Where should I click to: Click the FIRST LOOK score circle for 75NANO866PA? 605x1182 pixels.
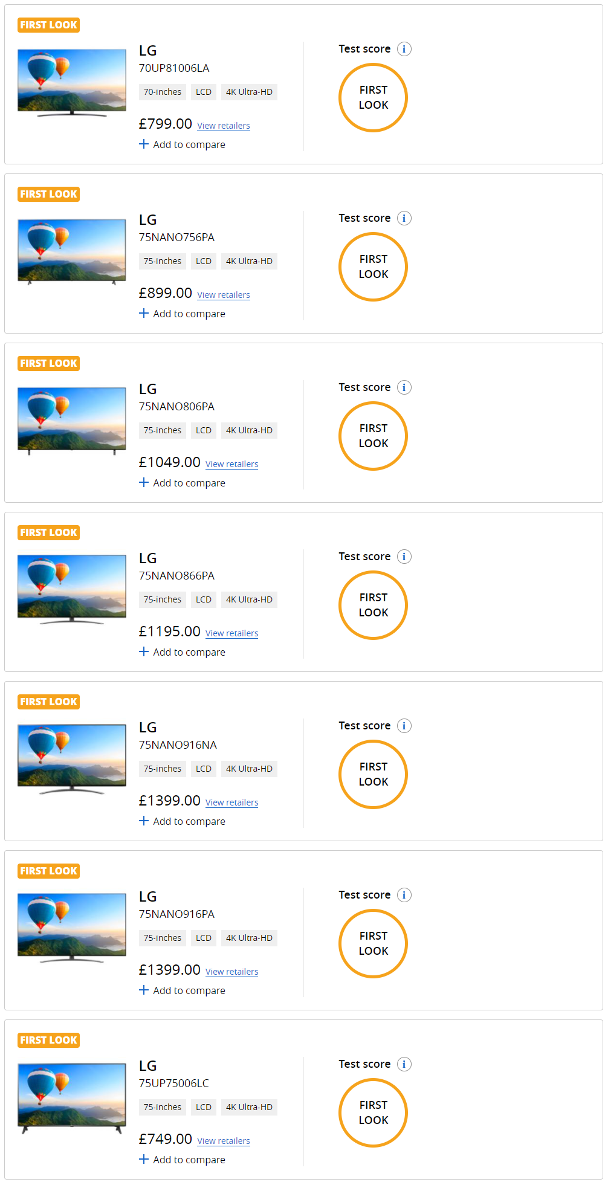click(x=373, y=605)
